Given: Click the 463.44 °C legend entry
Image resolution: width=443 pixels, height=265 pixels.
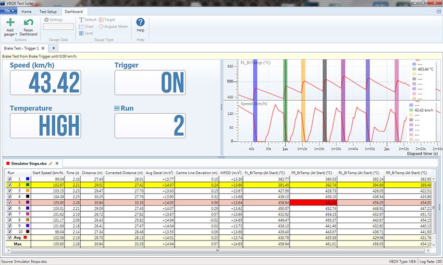Looking at the screenshot, I should (423, 69).
